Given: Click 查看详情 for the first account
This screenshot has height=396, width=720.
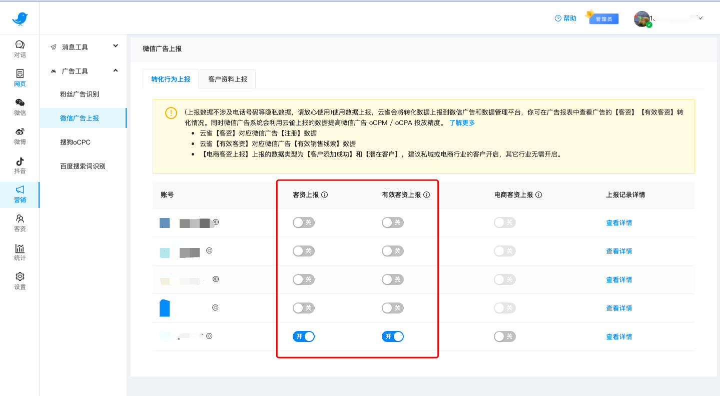Looking at the screenshot, I should [x=619, y=223].
